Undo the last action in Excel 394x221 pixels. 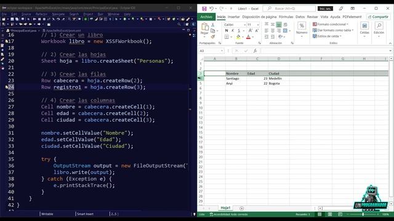pyautogui.click(x=212, y=9)
